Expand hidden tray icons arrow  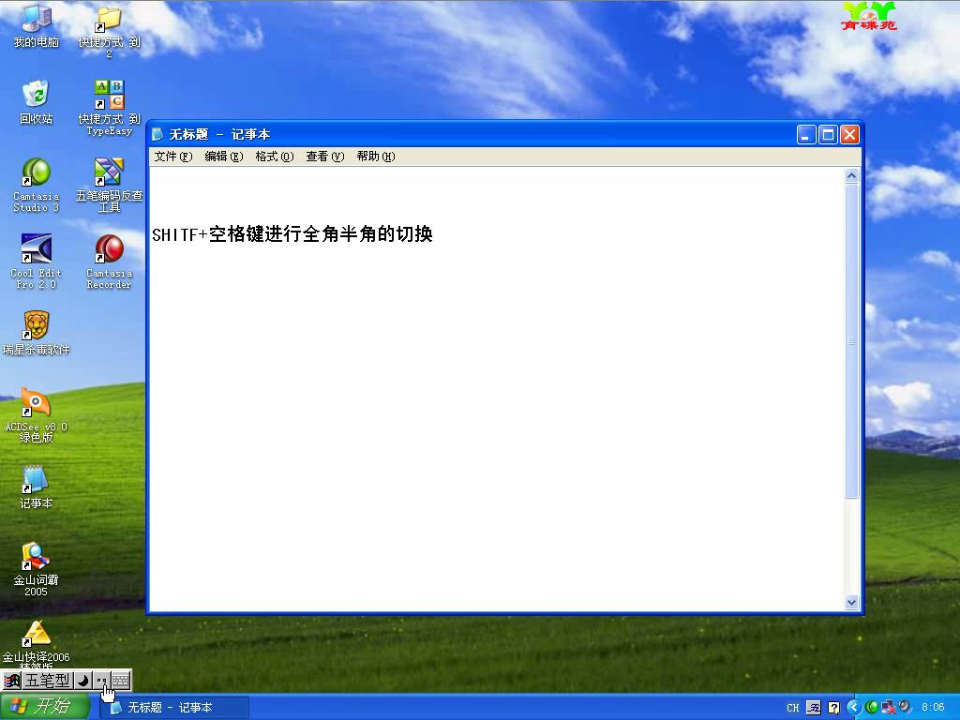click(x=854, y=708)
